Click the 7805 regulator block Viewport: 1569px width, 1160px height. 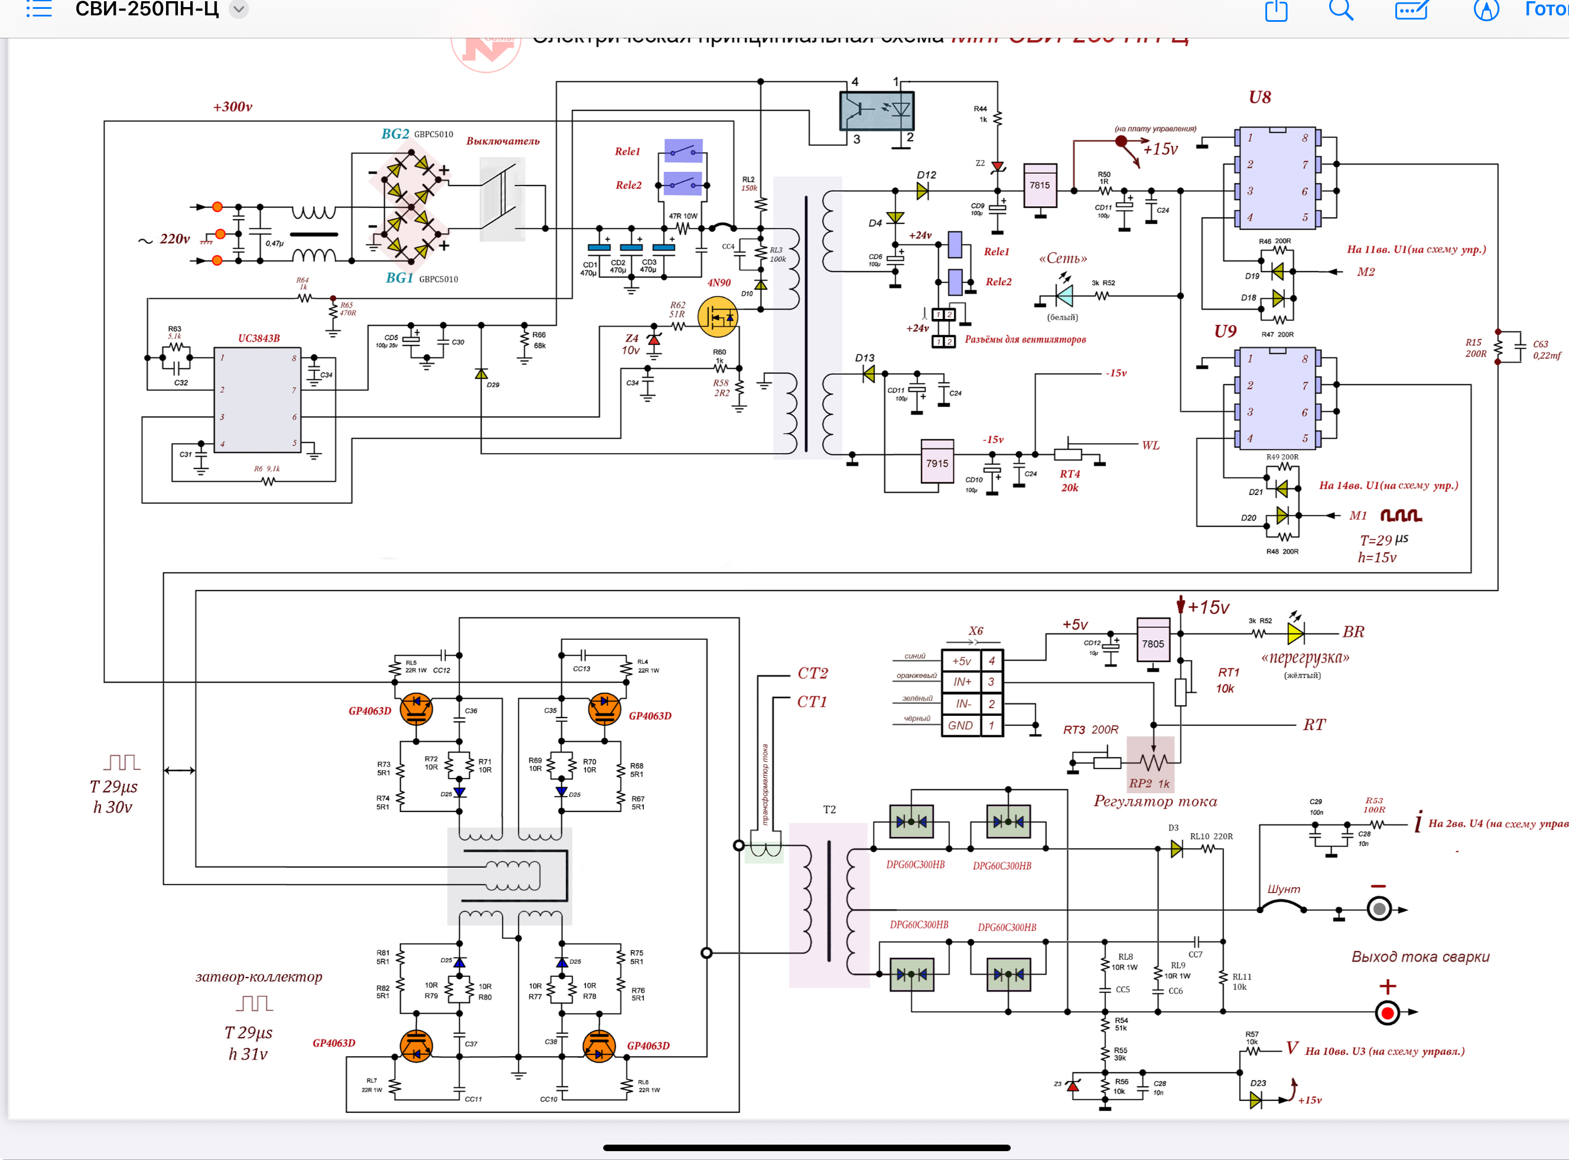[1153, 641]
